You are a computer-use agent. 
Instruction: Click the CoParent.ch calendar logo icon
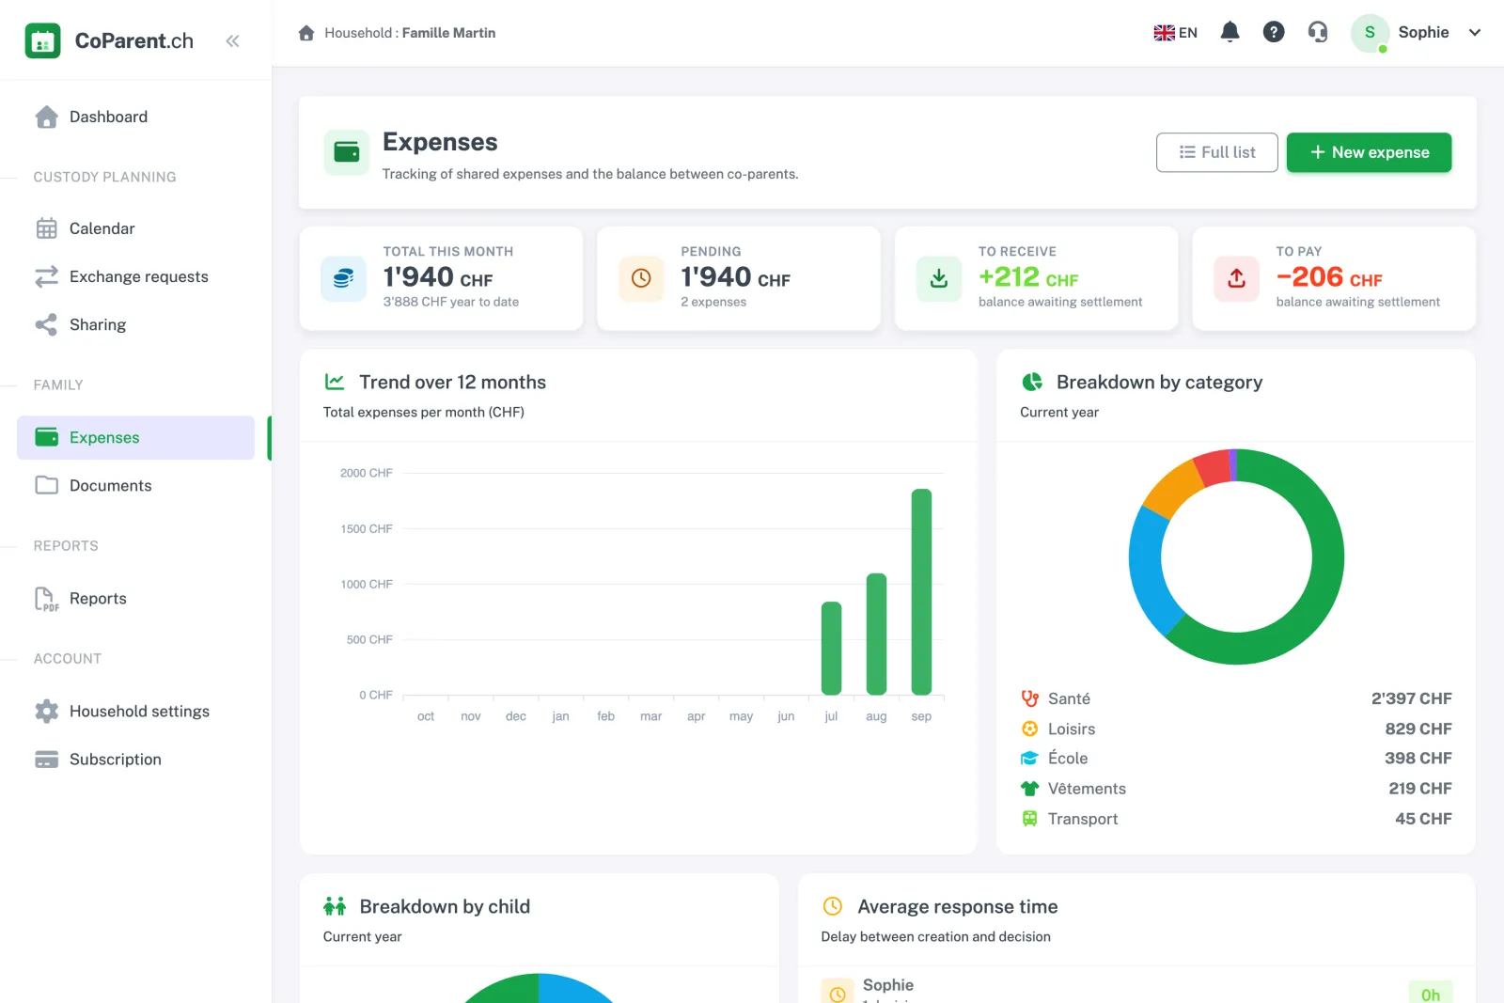42,40
